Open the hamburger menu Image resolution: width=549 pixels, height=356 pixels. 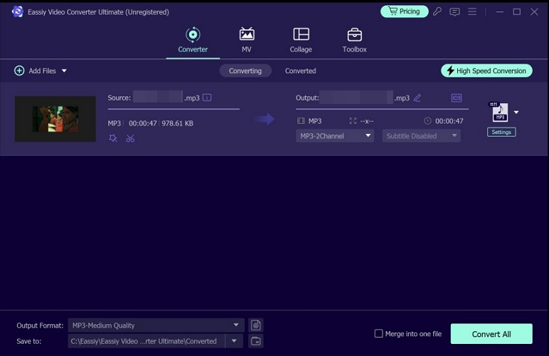(x=472, y=11)
